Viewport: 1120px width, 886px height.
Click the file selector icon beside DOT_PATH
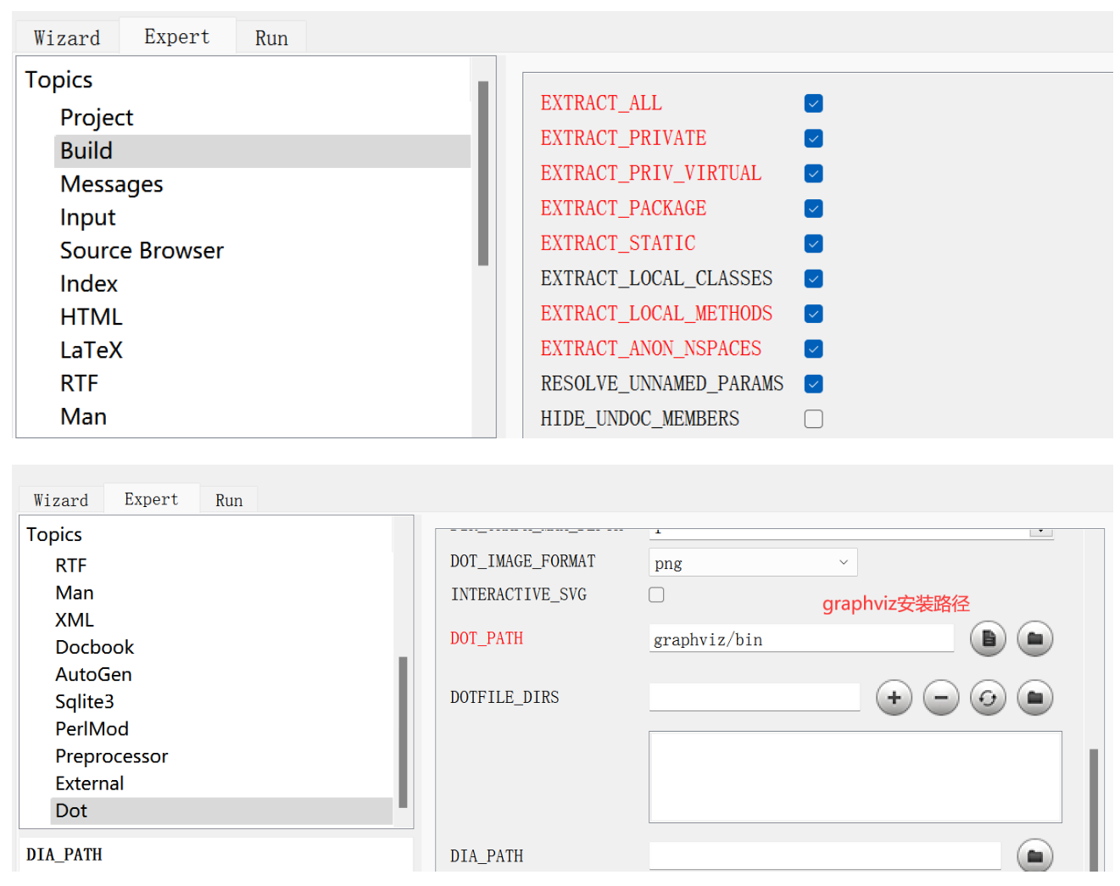click(x=987, y=638)
